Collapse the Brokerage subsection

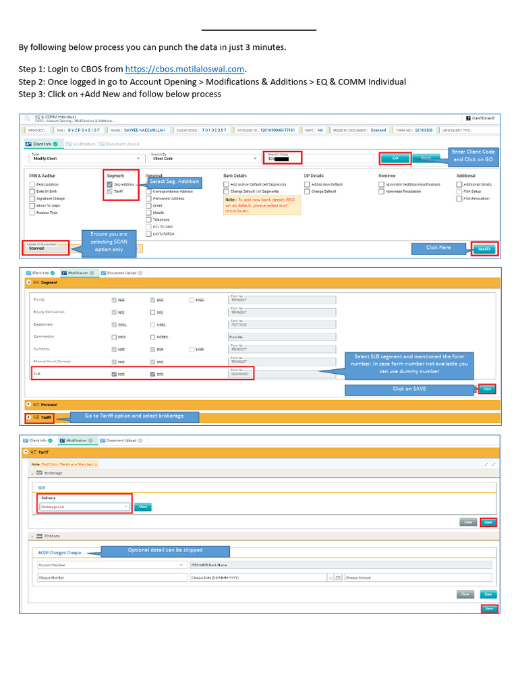(x=264, y=473)
